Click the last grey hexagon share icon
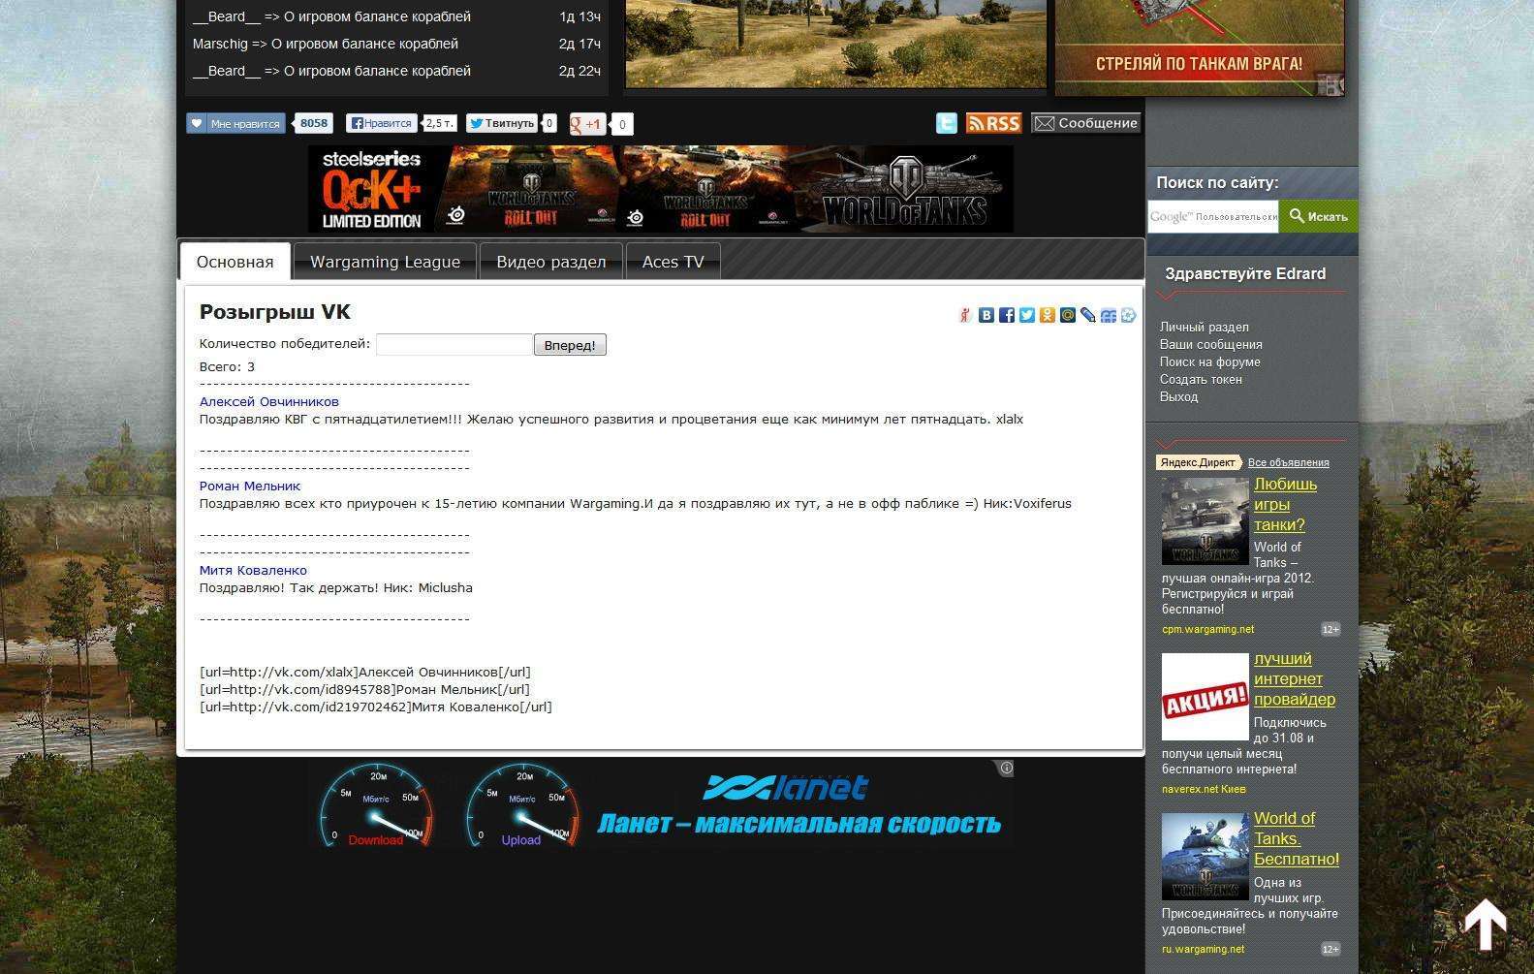 pos(1129,315)
